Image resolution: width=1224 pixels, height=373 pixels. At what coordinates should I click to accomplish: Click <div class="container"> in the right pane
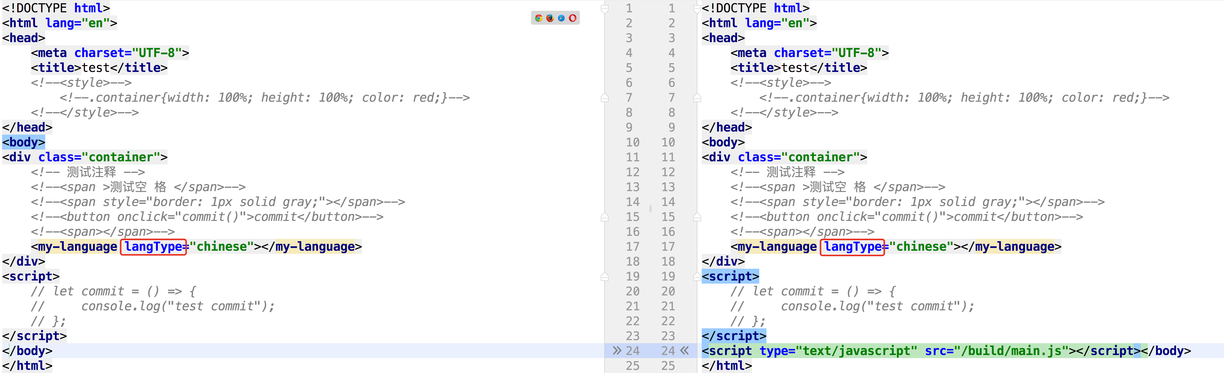(x=784, y=157)
